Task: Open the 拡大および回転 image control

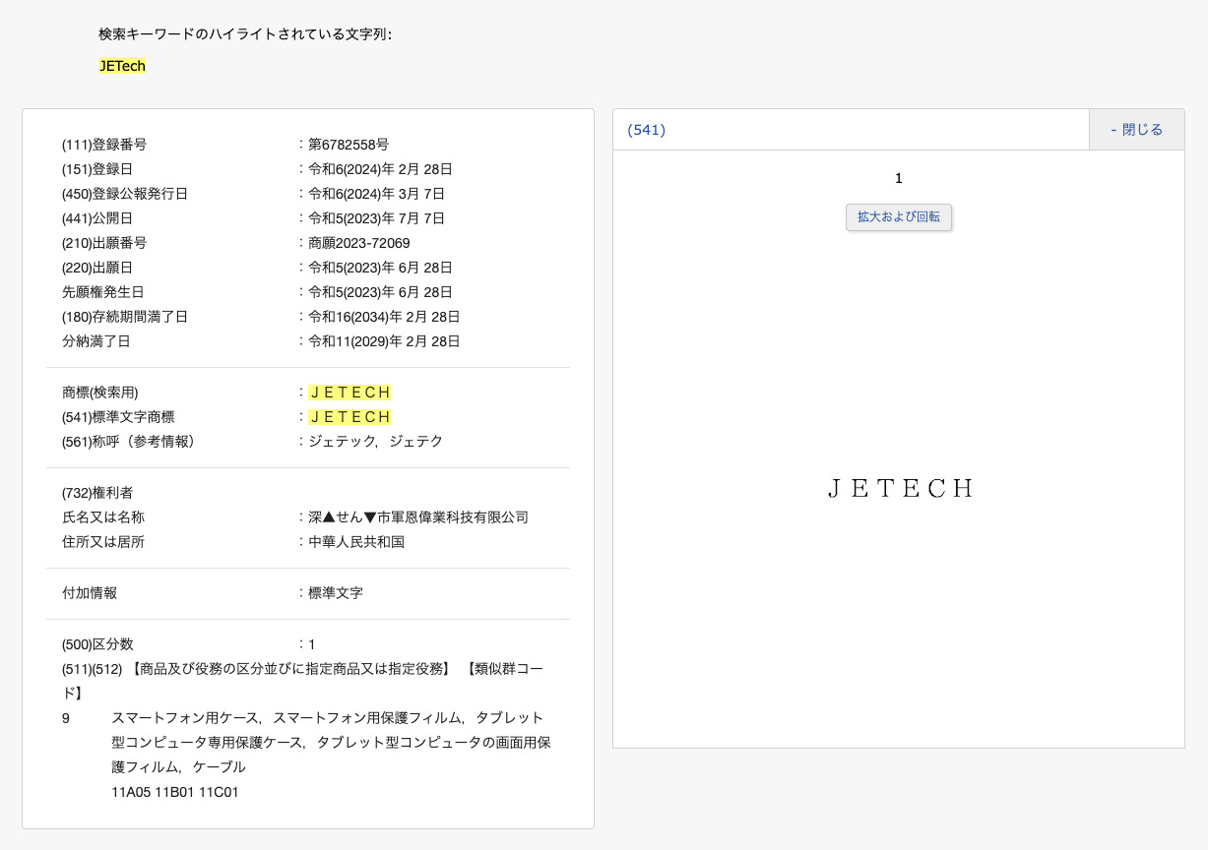Action: click(x=898, y=217)
